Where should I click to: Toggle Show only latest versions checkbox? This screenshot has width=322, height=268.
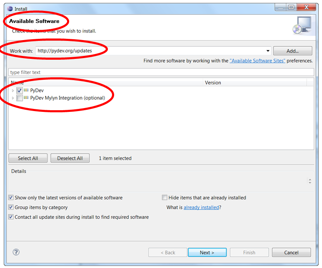point(11,198)
